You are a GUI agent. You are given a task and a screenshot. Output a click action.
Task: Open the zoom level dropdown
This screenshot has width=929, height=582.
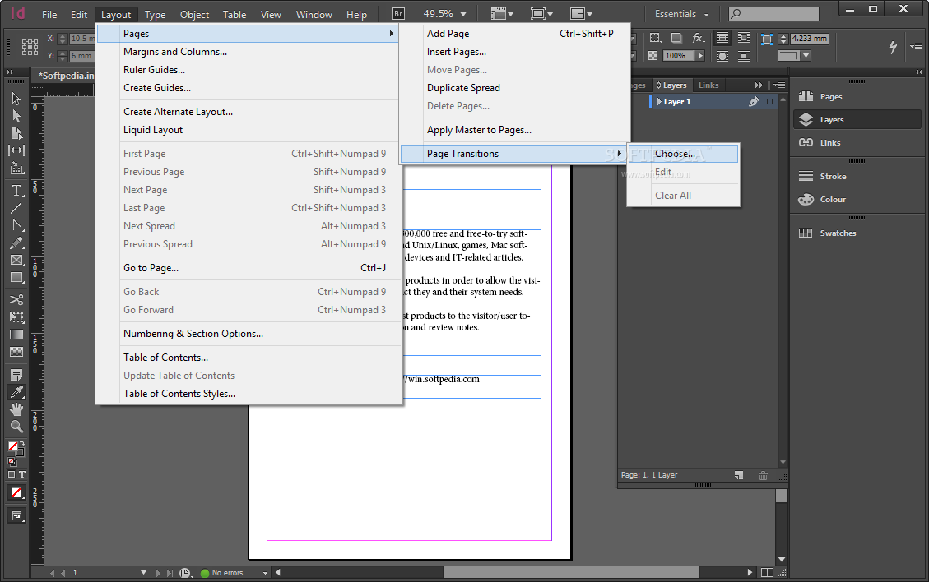(463, 13)
